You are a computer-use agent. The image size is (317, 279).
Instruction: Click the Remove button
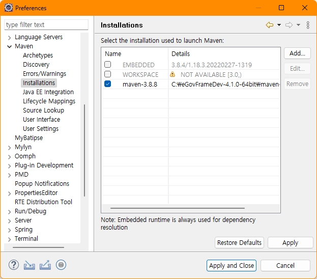pyautogui.click(x=297, y=84)
